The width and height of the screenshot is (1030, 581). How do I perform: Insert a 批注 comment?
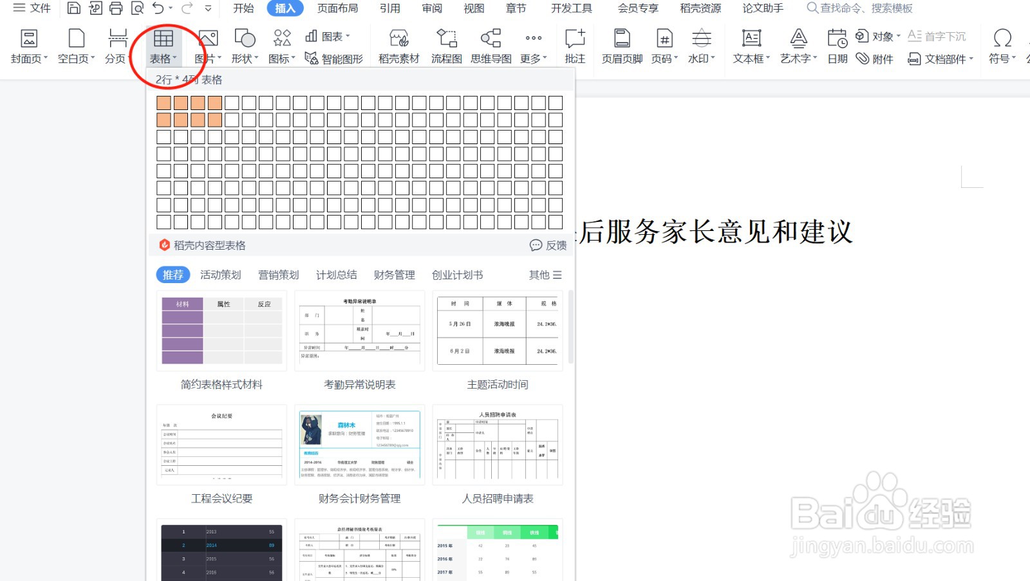click(x=574, y=45)
